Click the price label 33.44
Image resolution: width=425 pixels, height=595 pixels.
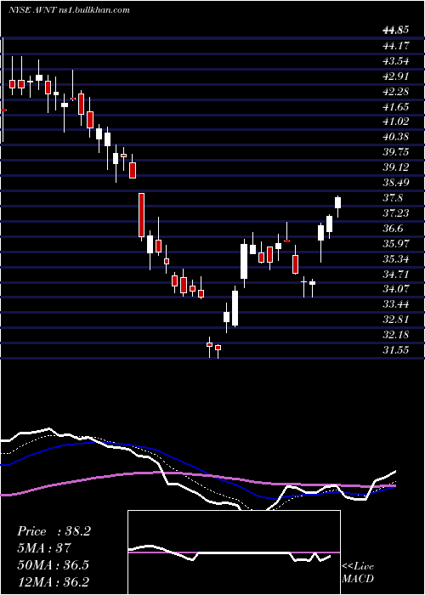[396, 304]
